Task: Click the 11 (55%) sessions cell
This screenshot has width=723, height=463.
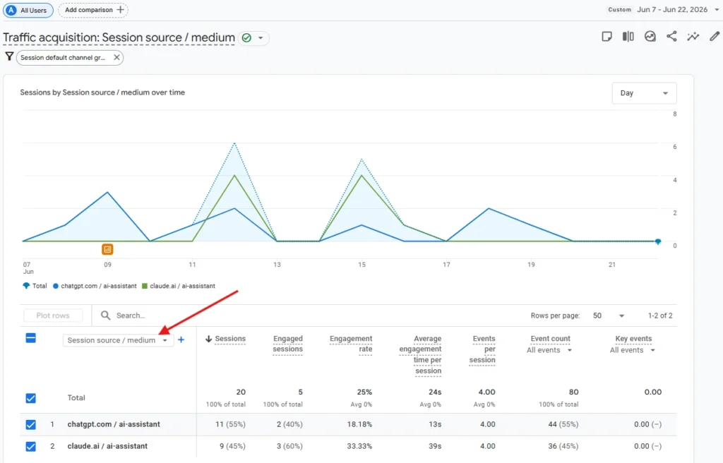Action: (231, 424)
